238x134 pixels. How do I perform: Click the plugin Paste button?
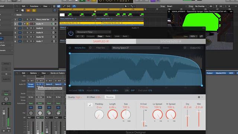click(x=108, y=36)
